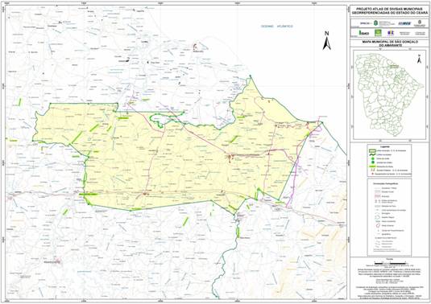Click the north arrow on the main map

[327, 41]
